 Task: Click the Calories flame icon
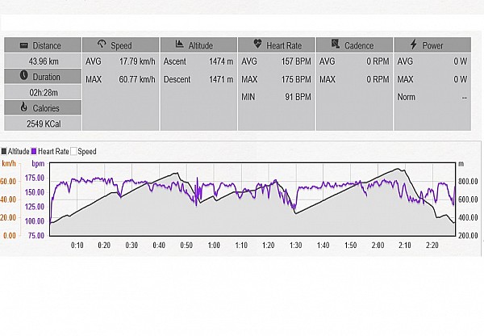pyautogui.click(x=23, y=107)
